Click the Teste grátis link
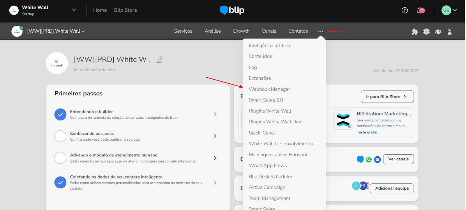 [367, 132]
